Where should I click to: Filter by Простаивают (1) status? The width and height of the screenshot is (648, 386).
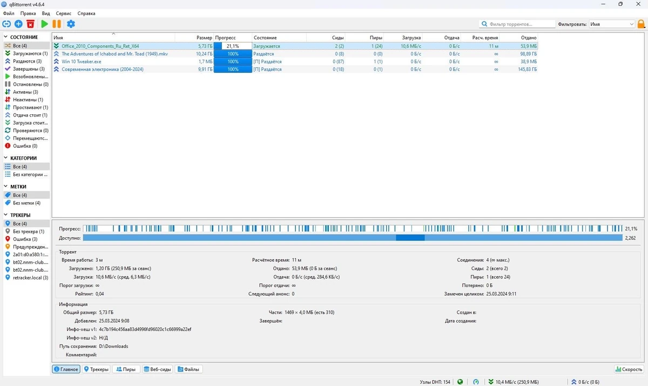pos(26,107)
